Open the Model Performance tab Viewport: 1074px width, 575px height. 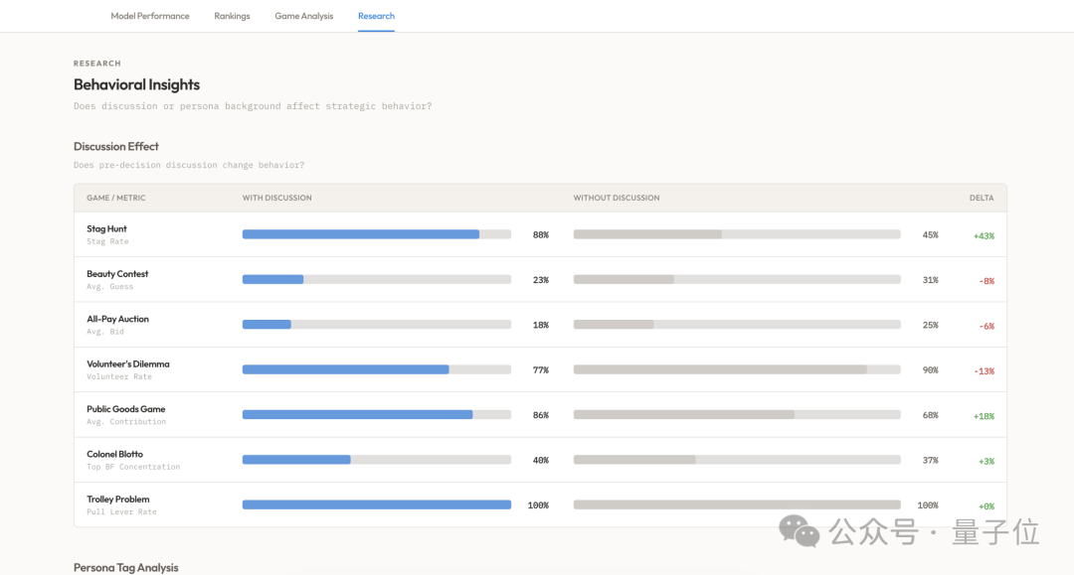tap(150, 16)
